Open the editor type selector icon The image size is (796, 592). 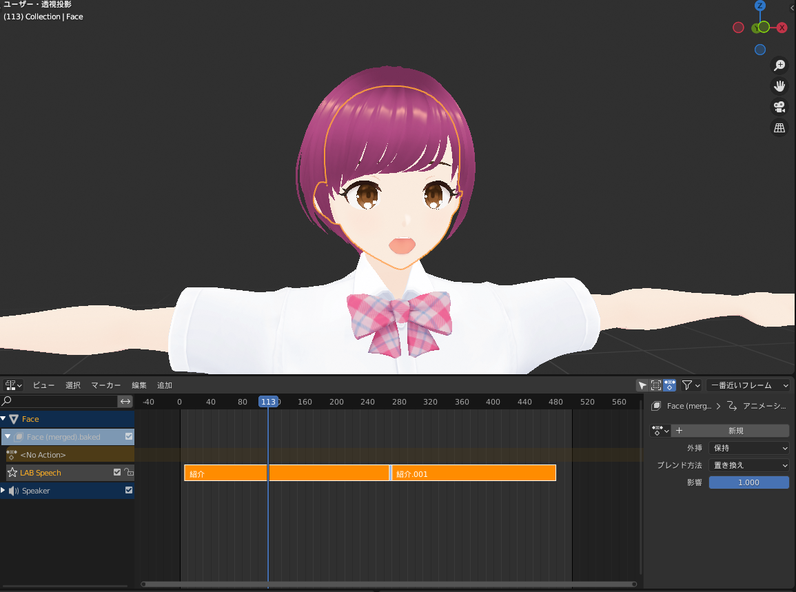(14, 385)
